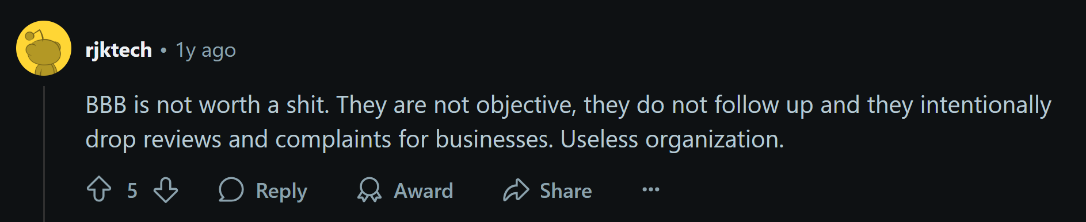Click the curved arrow Share icon

tap(516, 190)
